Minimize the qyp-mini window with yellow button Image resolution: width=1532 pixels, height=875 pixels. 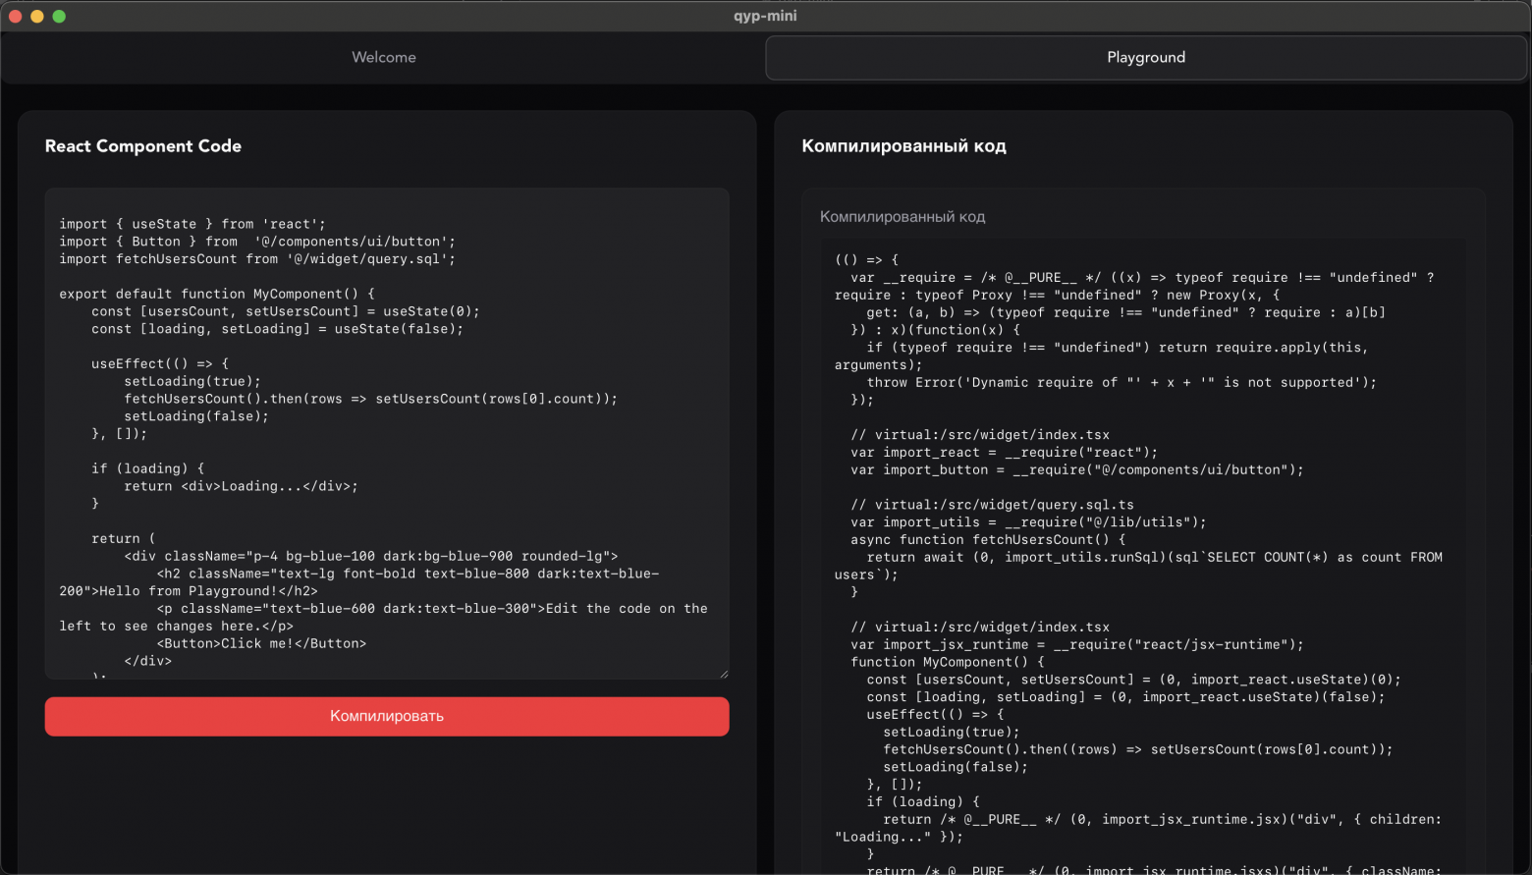(x=36, y=16)
